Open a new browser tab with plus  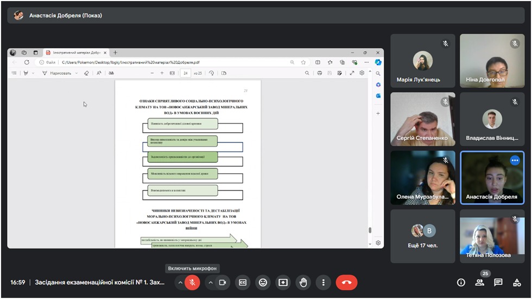[x=115, y=53]
